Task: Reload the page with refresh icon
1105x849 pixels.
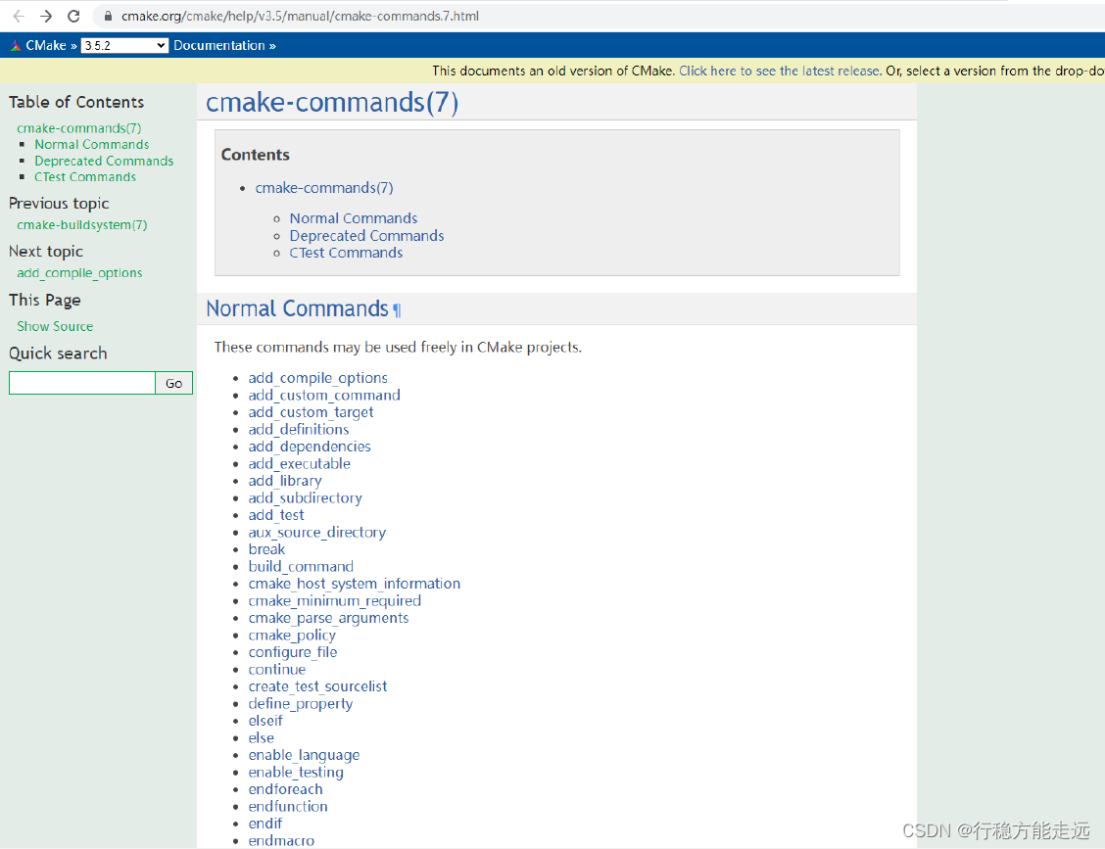Action: click(73, 16)
